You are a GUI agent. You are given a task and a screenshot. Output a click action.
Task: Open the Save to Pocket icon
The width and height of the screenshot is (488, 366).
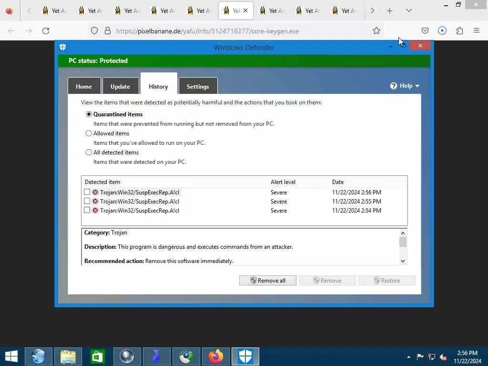point(425,31)
